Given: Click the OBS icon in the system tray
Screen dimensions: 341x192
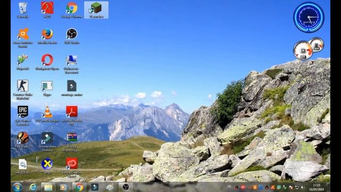Looking at the screenshot, I should [x=237, y=187].
